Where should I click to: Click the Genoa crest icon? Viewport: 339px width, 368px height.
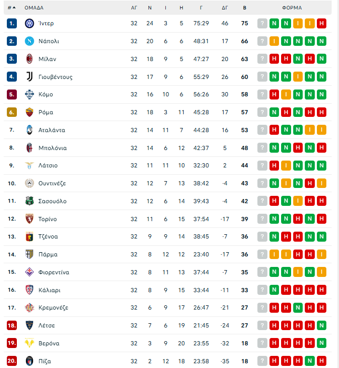click(x=29, y=236)
